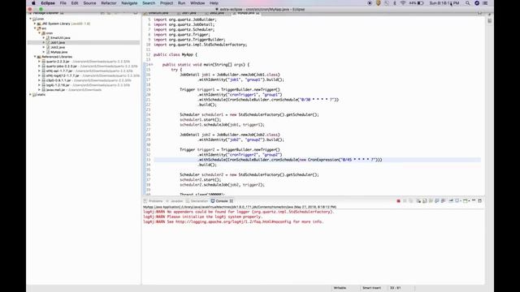The height and width of the screenshot is (292, 520).
Task: Select quartz-jobs-2.2.3.jar library entry
Action: pyautogui.click(x=62, y=67)
